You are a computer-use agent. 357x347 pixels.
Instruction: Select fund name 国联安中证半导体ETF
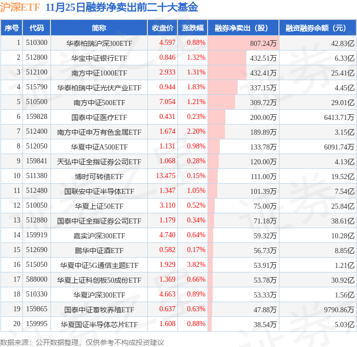coord(99,191)
